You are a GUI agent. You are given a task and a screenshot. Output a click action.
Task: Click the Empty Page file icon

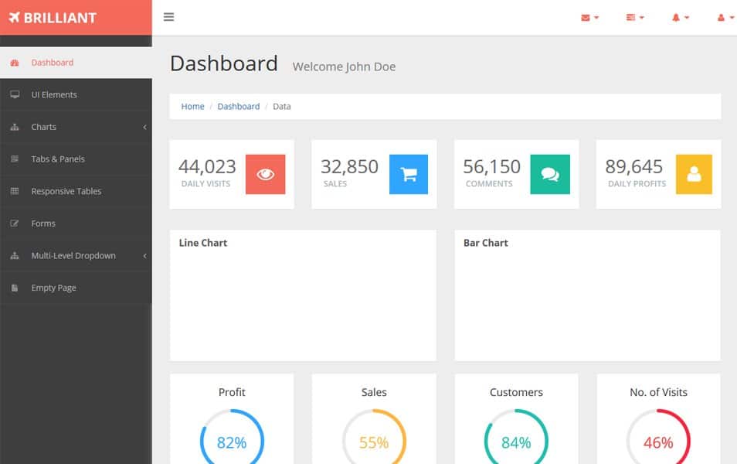(x=15, y=288)
